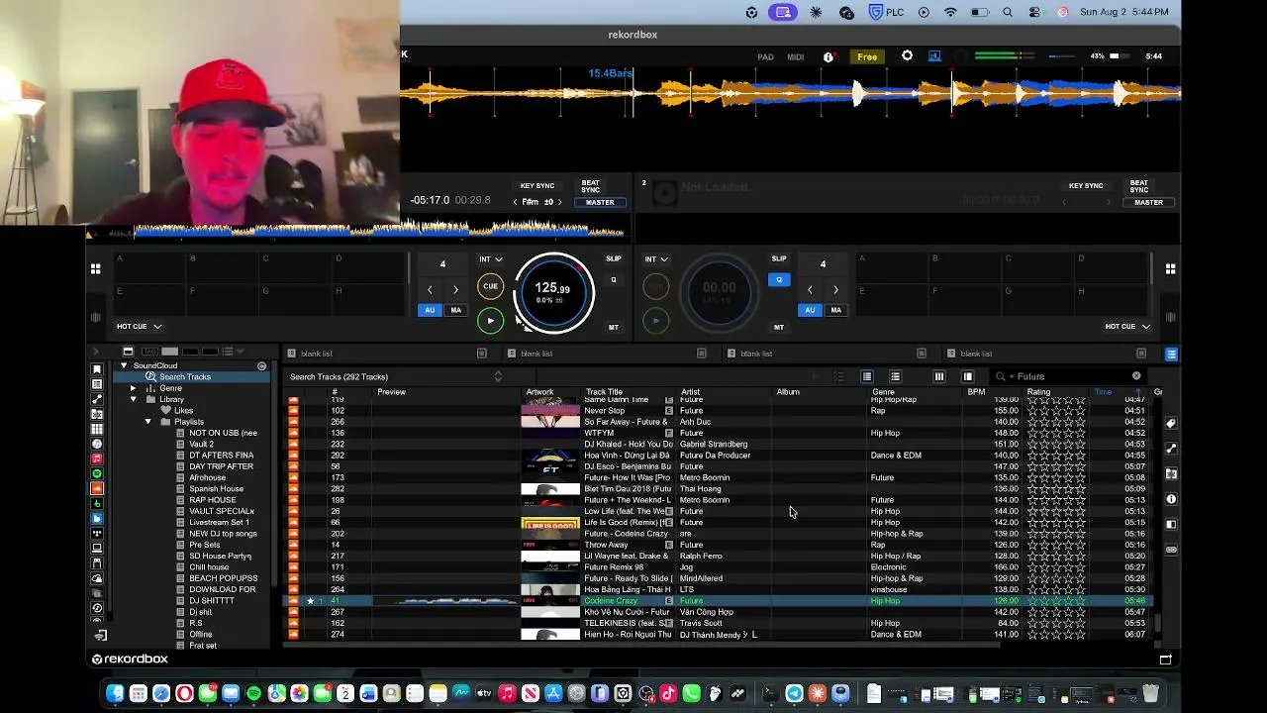Open deck 1 HOT CUE dropdown
This screenshot has width=1267, height=713.
click(x=140, y=327)
